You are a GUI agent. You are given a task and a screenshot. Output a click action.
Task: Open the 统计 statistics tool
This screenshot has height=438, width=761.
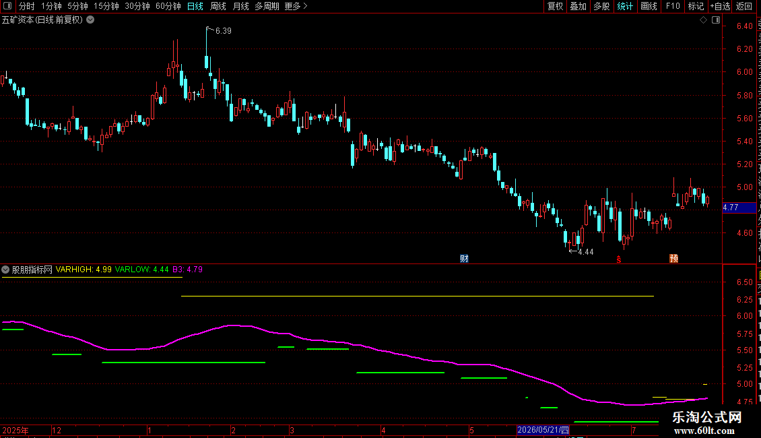click(624, 6)
